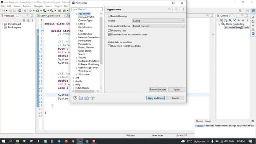Click the Preferences page menu dots
256x144 pixels.
pyautogui.click(x=183, y=9)
